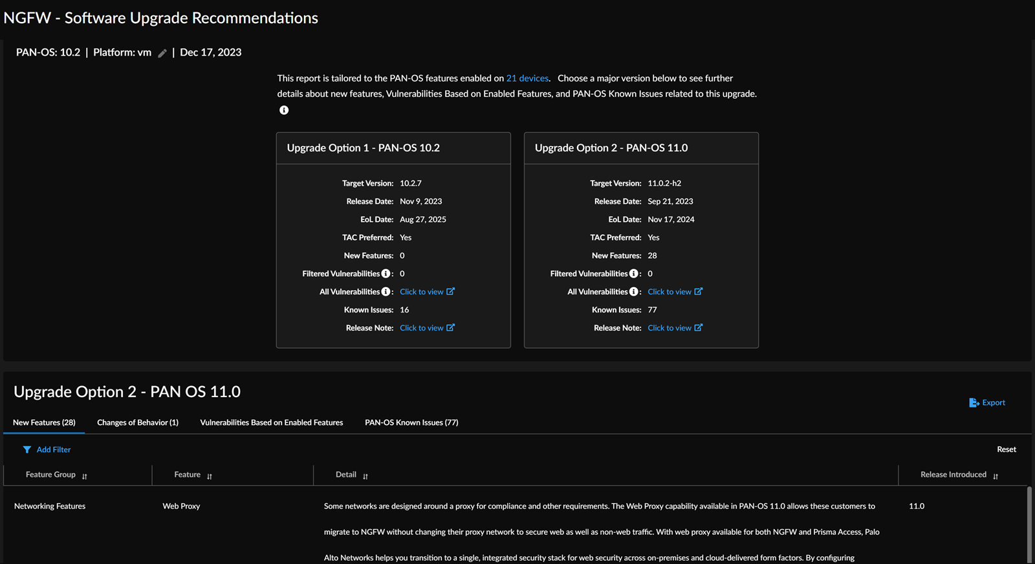Image resolution: width=1035 pixels, height=564 pixels.
Task: Click All Vulnerabilities info icon in Option 1
Action: 386,292
